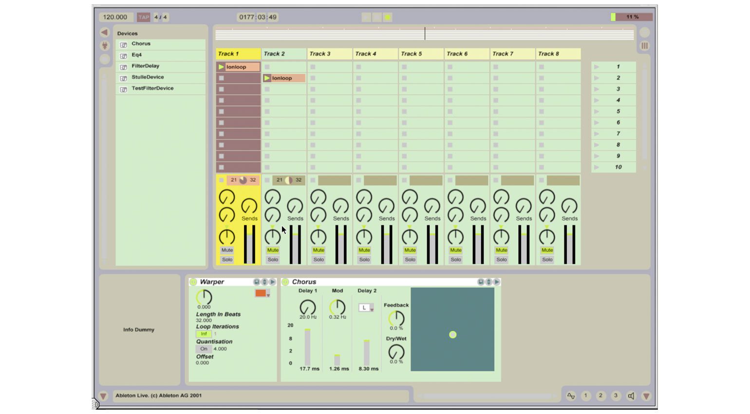The image size is (750, 414).
Task: Click the StulleDevice icon in Devices list
Action: [x=124, y=78]
